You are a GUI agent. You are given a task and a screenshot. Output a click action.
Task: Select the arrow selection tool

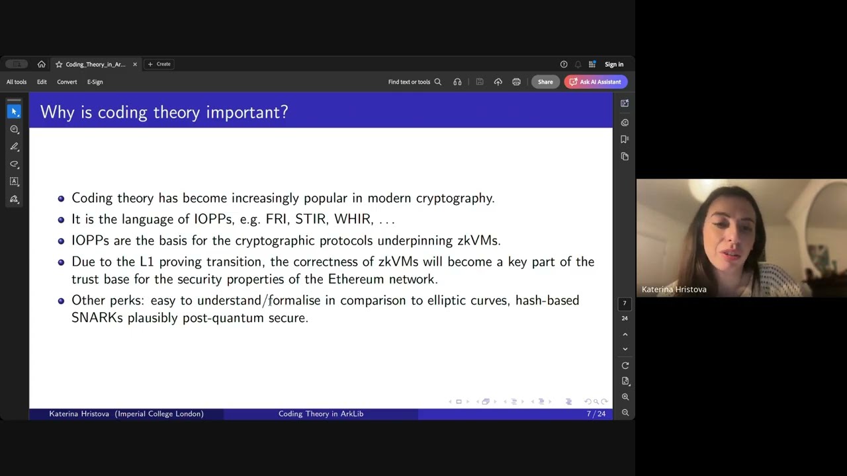tap(15, 112)
